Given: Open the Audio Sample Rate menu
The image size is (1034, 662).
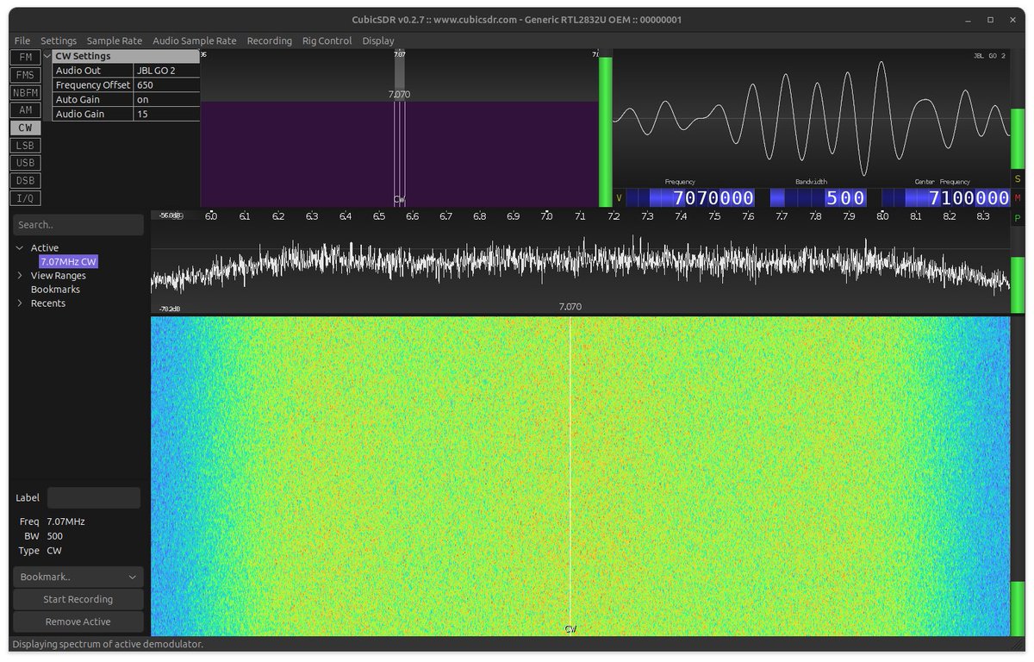Looking at the screenshot, I should [195, 41].
